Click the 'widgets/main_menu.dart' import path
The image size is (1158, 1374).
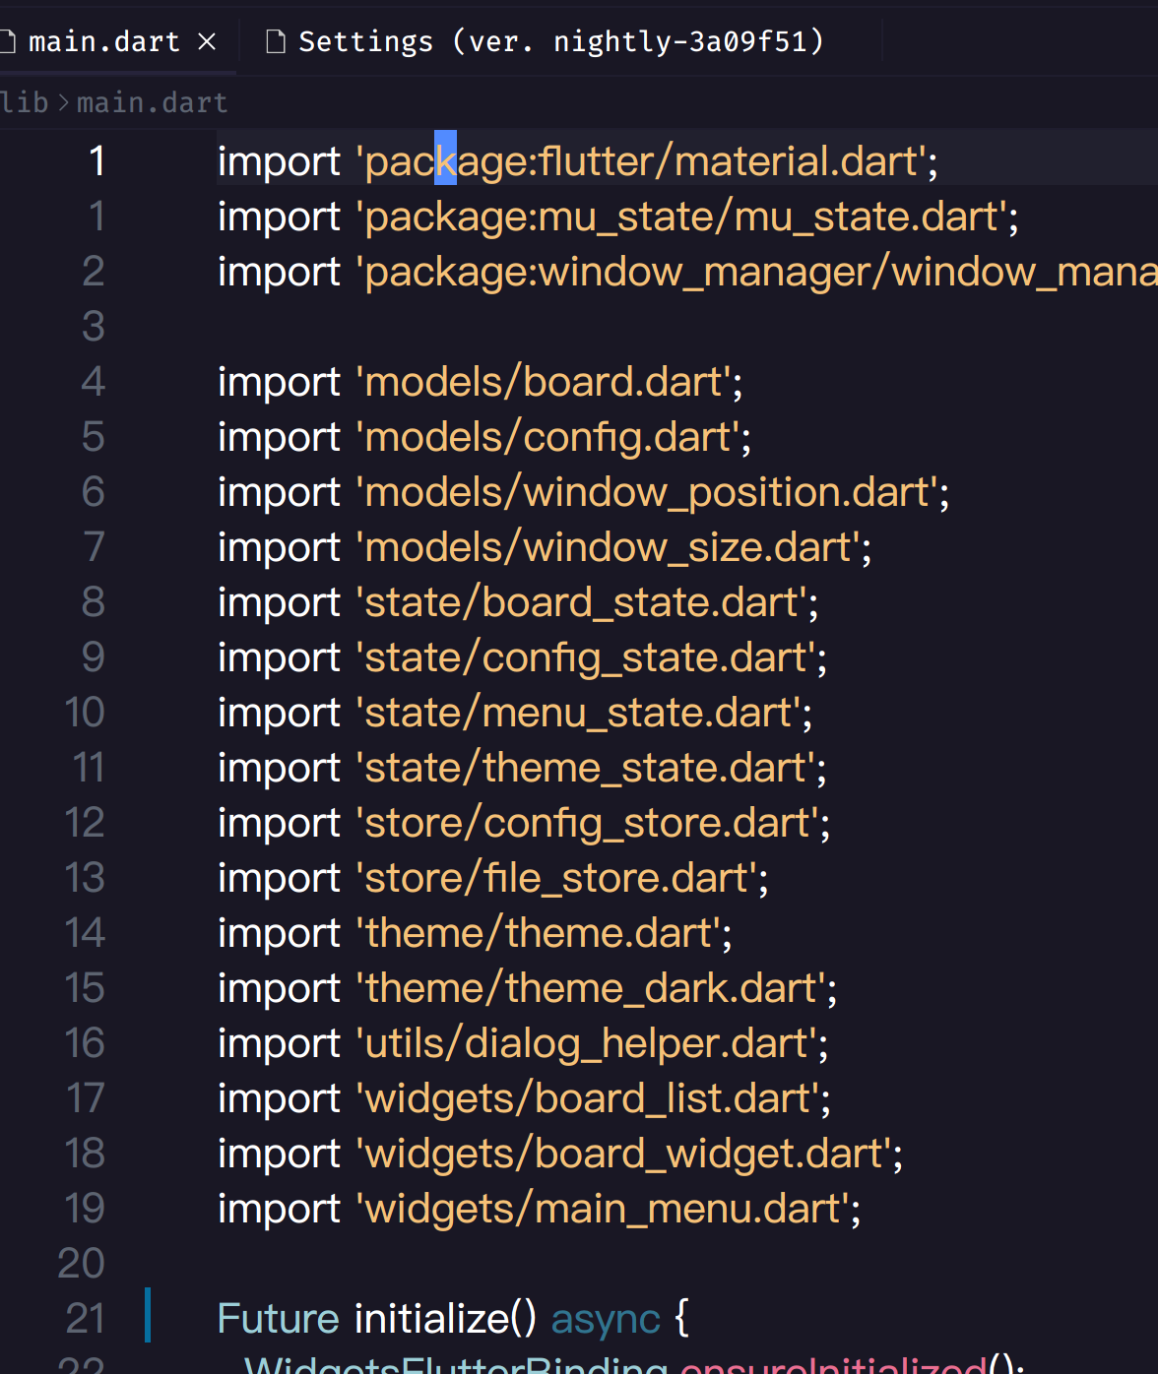pyautogui.click(x=607, y=1208)
